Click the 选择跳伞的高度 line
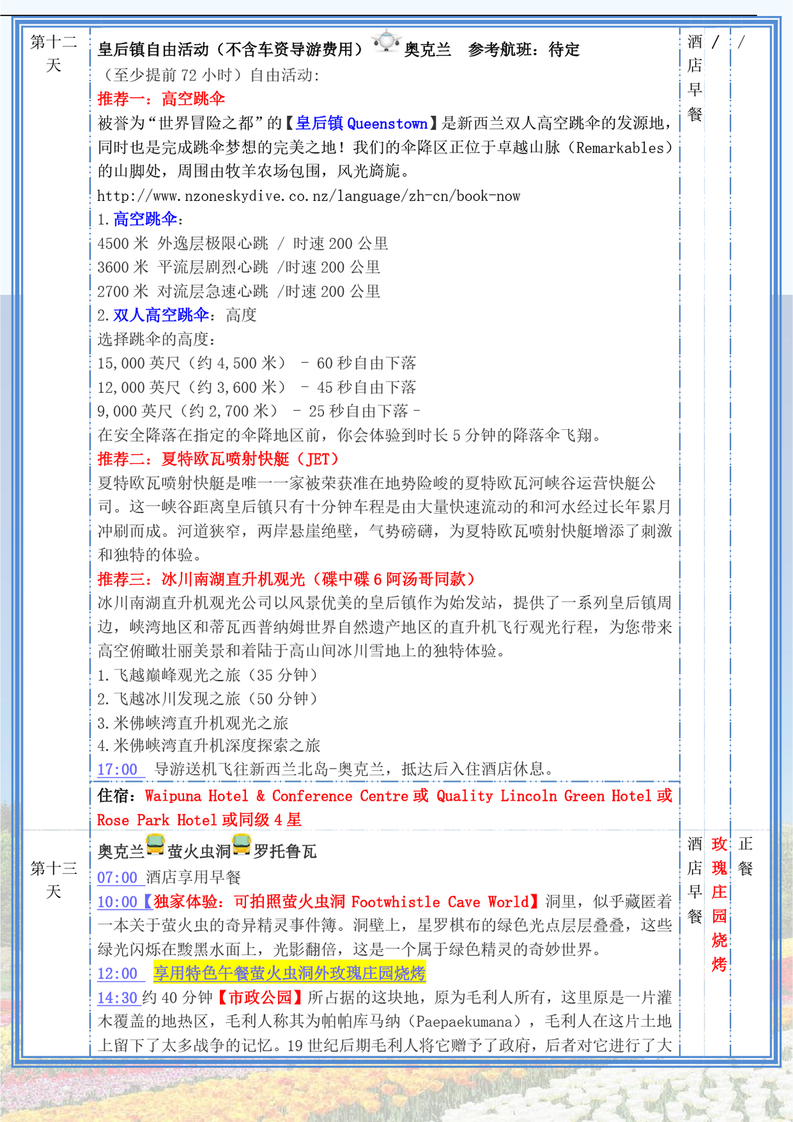The height and width of the screenshot is (1122, 793). click(157, 339)
